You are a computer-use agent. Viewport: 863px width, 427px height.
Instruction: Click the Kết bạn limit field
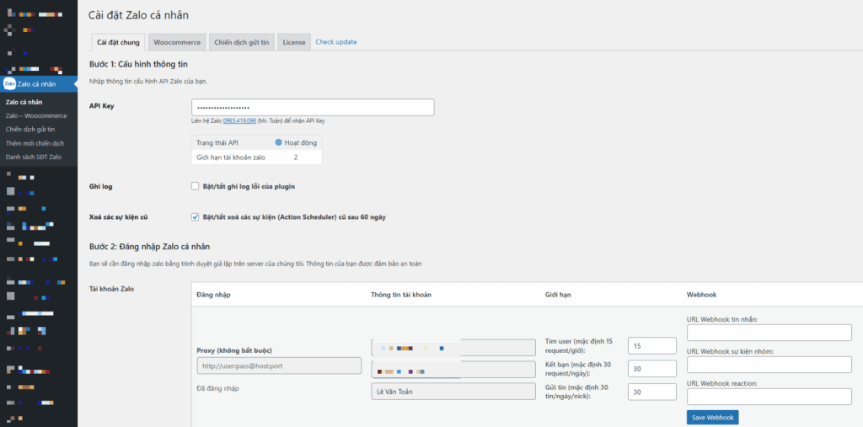(652, 369)
